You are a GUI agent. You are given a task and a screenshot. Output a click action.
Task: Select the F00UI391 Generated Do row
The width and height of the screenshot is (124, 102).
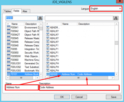point(23,63)
